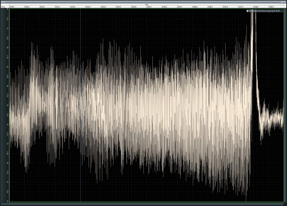The height and width of the screenshot is (206, 287).
Task: Click the 0:07.0 mark on the time ruler
Action: (226, 7)
